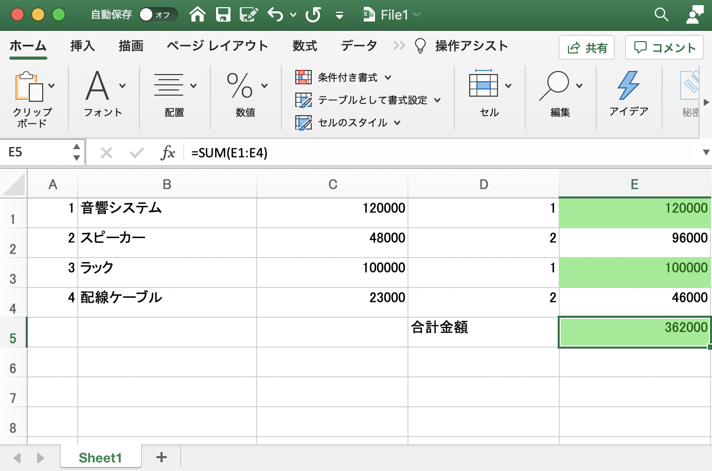Viewport: 712px width, 471px height.
Task: Select the 合計金額 cell
Action: (x=484, y=333)
